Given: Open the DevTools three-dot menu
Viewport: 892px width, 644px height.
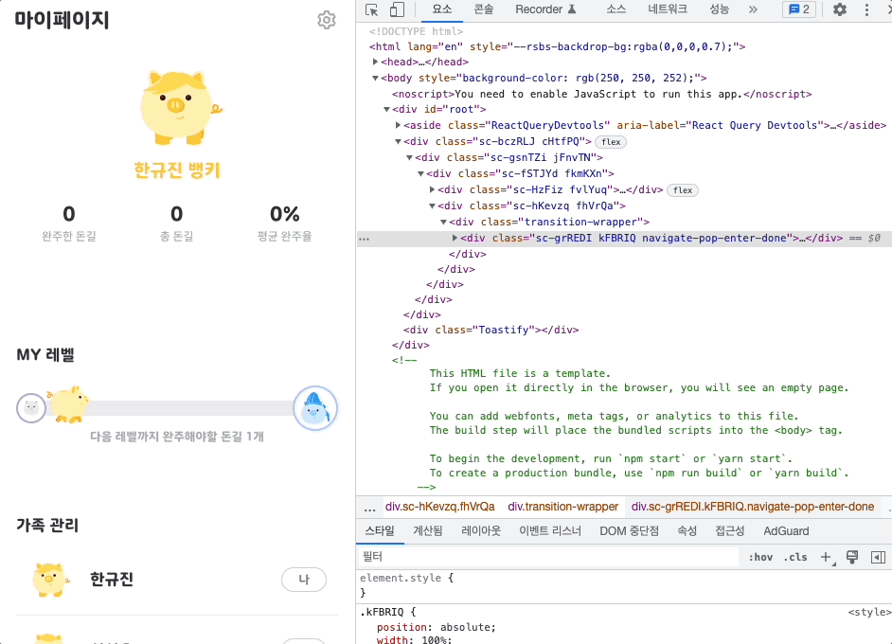Looking at the screenshot, I should (x=866, y=9).
